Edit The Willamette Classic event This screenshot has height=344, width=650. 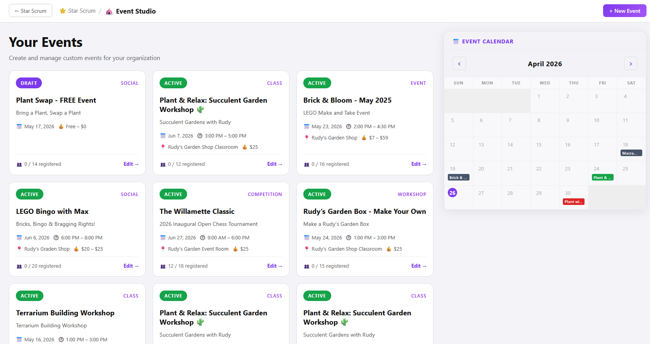(x=275, y=266)
